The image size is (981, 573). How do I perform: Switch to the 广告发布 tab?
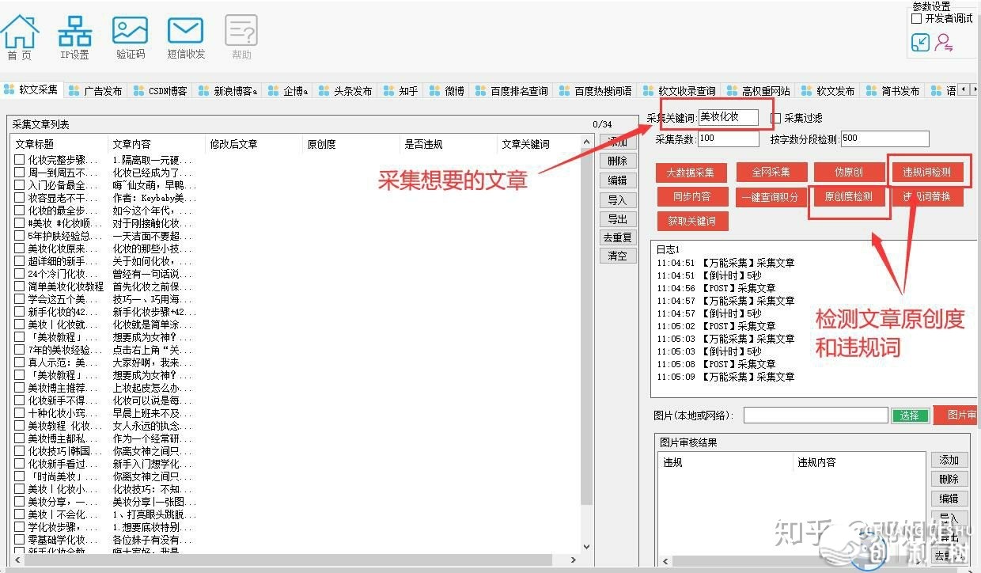(x=96, y=91)
